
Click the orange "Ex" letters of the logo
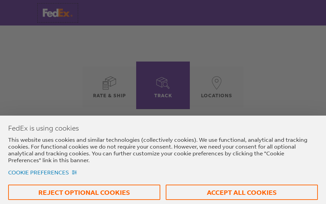[65, 13]
